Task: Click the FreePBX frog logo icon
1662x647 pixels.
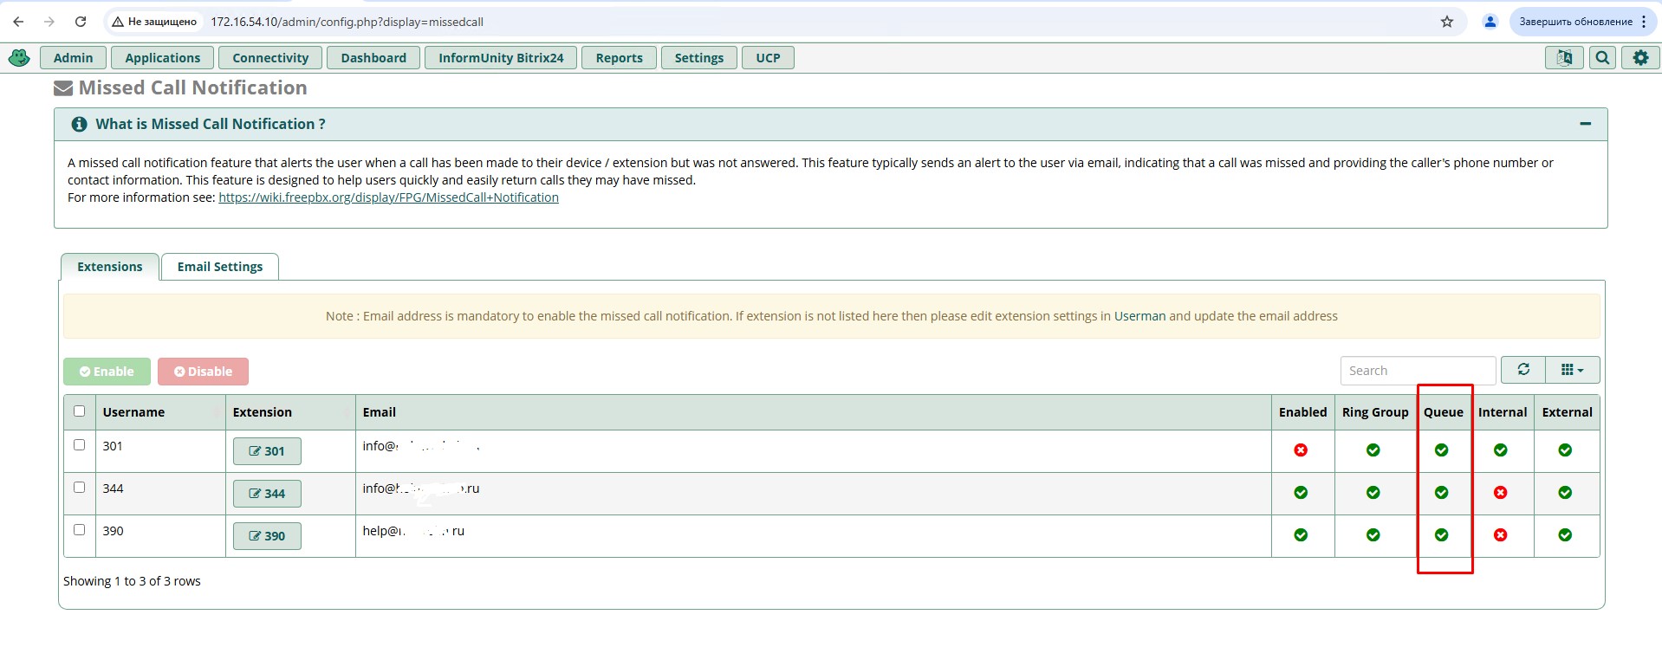Action: pyautogui.click(x=19, y=58)
